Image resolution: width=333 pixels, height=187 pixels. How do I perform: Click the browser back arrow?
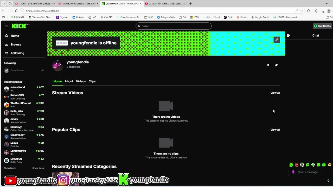click(3, 11)
